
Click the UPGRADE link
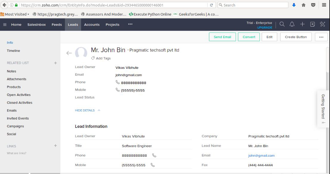(x=264, y=28)
